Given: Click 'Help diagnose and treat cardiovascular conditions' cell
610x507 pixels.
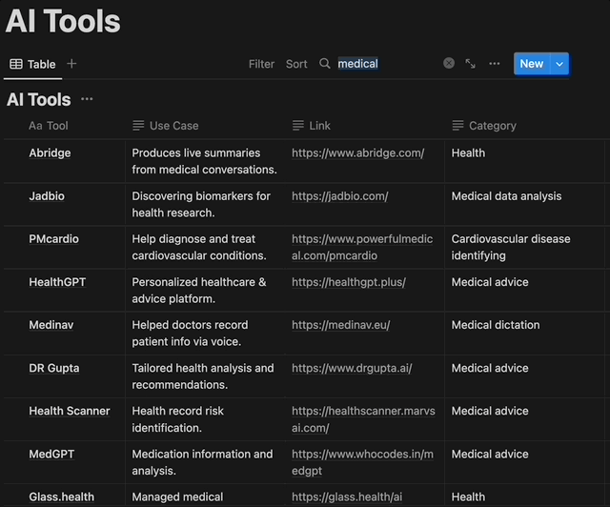Looking at the screenshot, I should pyautogui.click(x=205, y=247).
